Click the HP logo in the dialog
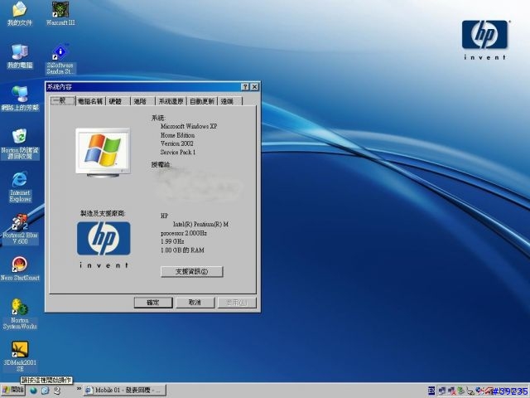The width and height of the screenshot is (530, 398). [x=104, y=238]
